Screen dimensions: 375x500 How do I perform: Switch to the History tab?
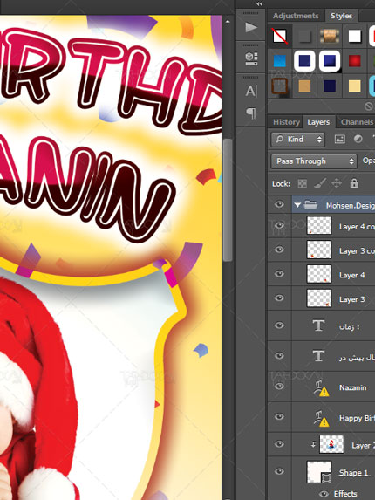tap(286, 122)
